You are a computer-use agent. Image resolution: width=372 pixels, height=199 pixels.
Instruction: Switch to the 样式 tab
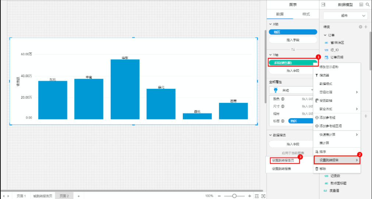click(x=306, y=14)
